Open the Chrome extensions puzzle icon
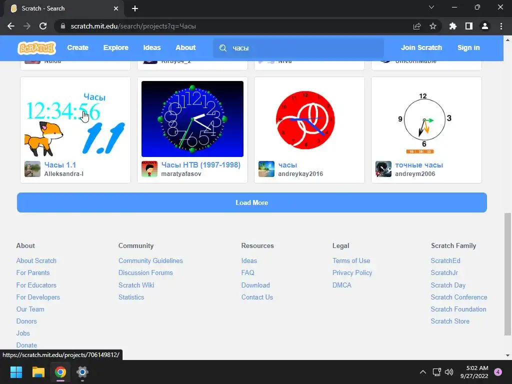The width and height of the screenshot is (512, 384). [x=453, y=26]
